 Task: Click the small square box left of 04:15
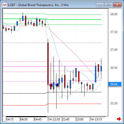coord(4,119)
